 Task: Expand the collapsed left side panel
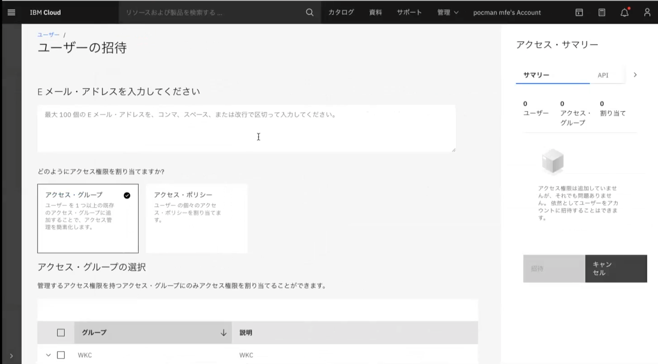tap(11, 356)
